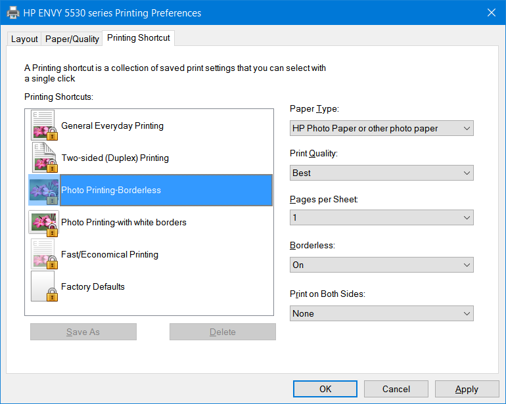506x404 pixels.
Task: Click the Photo Printing-Borderless flower icon
Action: [x=44, y=190]
